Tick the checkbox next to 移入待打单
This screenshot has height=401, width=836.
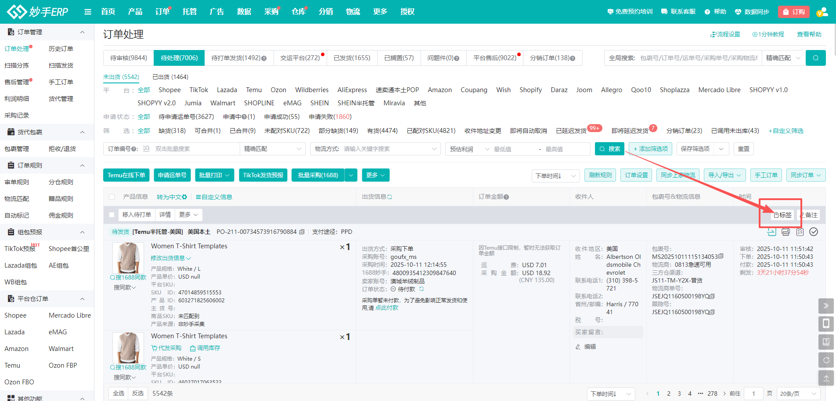pyautogui.click(x=112, y=215)
